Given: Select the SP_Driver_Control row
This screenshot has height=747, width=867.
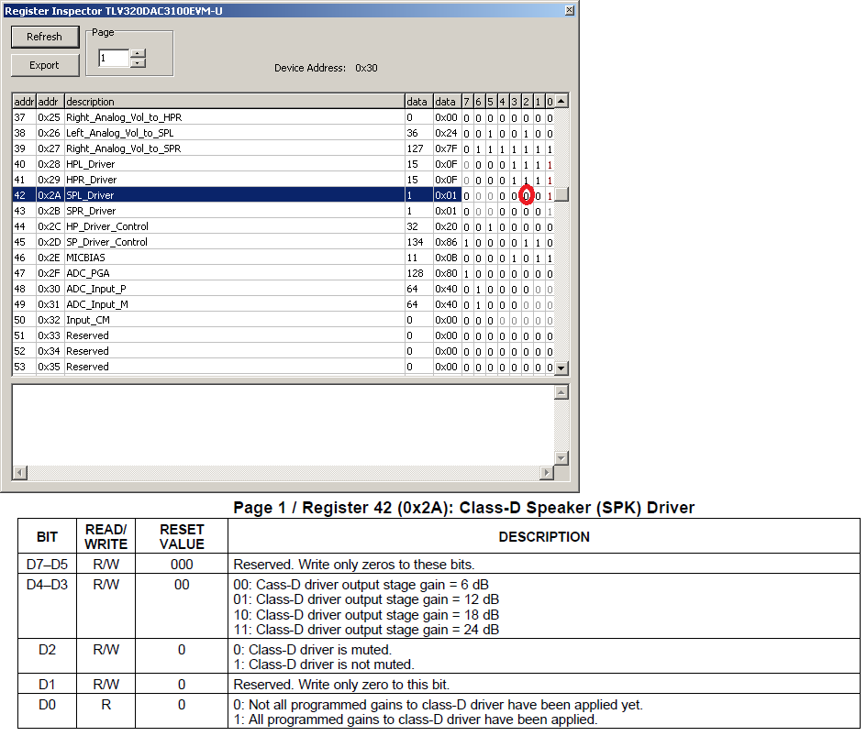Looking at the screenshot, I should click(283, 242).
